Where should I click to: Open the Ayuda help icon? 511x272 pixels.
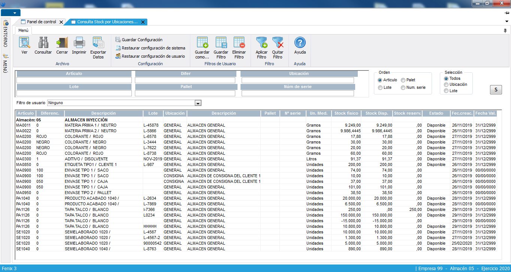point(300,43)
